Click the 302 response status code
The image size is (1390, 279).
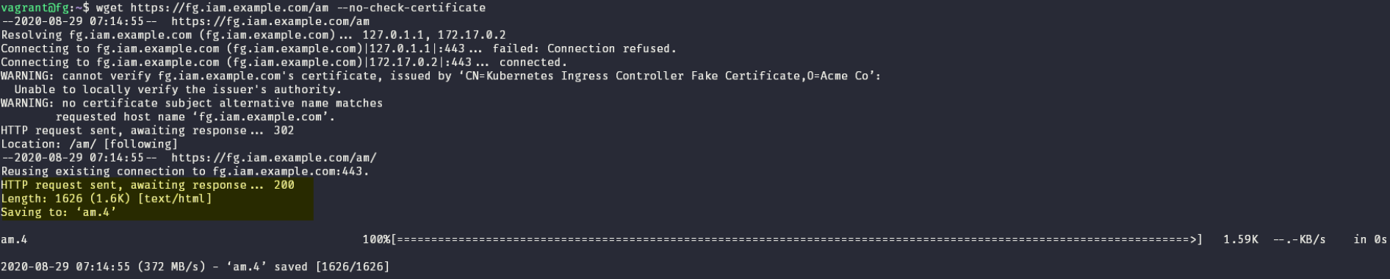click(x=284, y=131)
